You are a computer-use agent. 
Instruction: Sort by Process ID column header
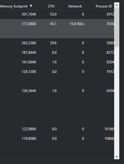(104, 6)
